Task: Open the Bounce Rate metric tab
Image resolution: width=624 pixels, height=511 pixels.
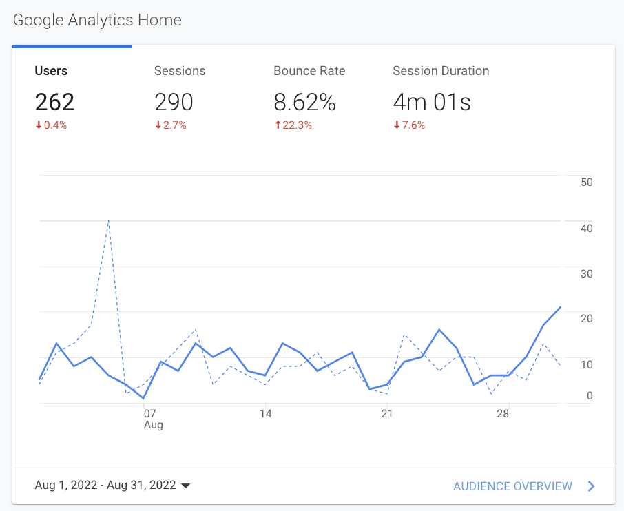Action: pyautogui.click(x=311, y=98)
